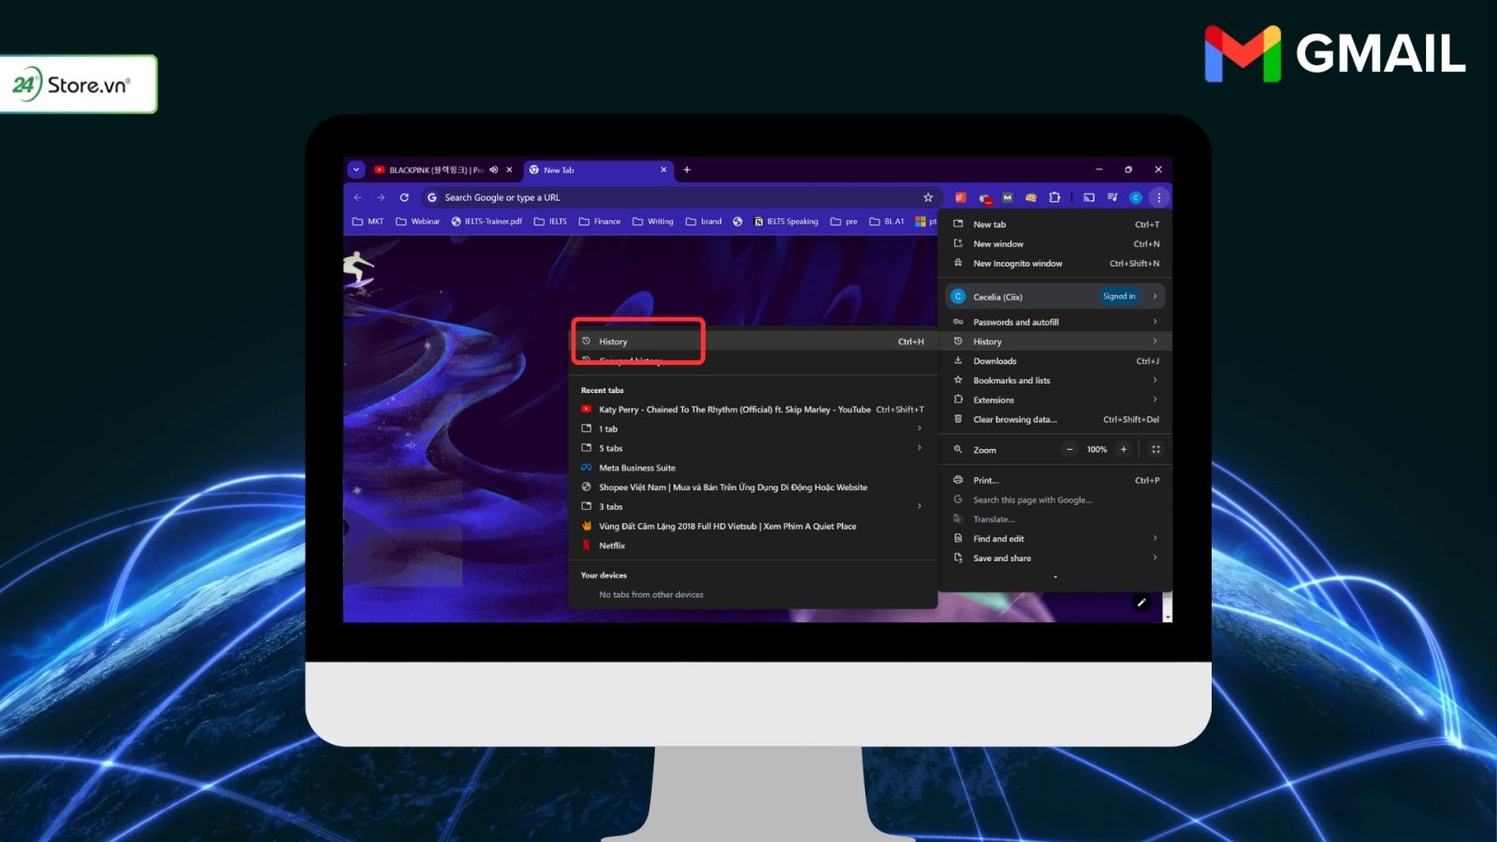The height and width of the screenshot is (842, 1497).
Task: Bookmark this tab with the star icon
Action: tap(928, 197)
